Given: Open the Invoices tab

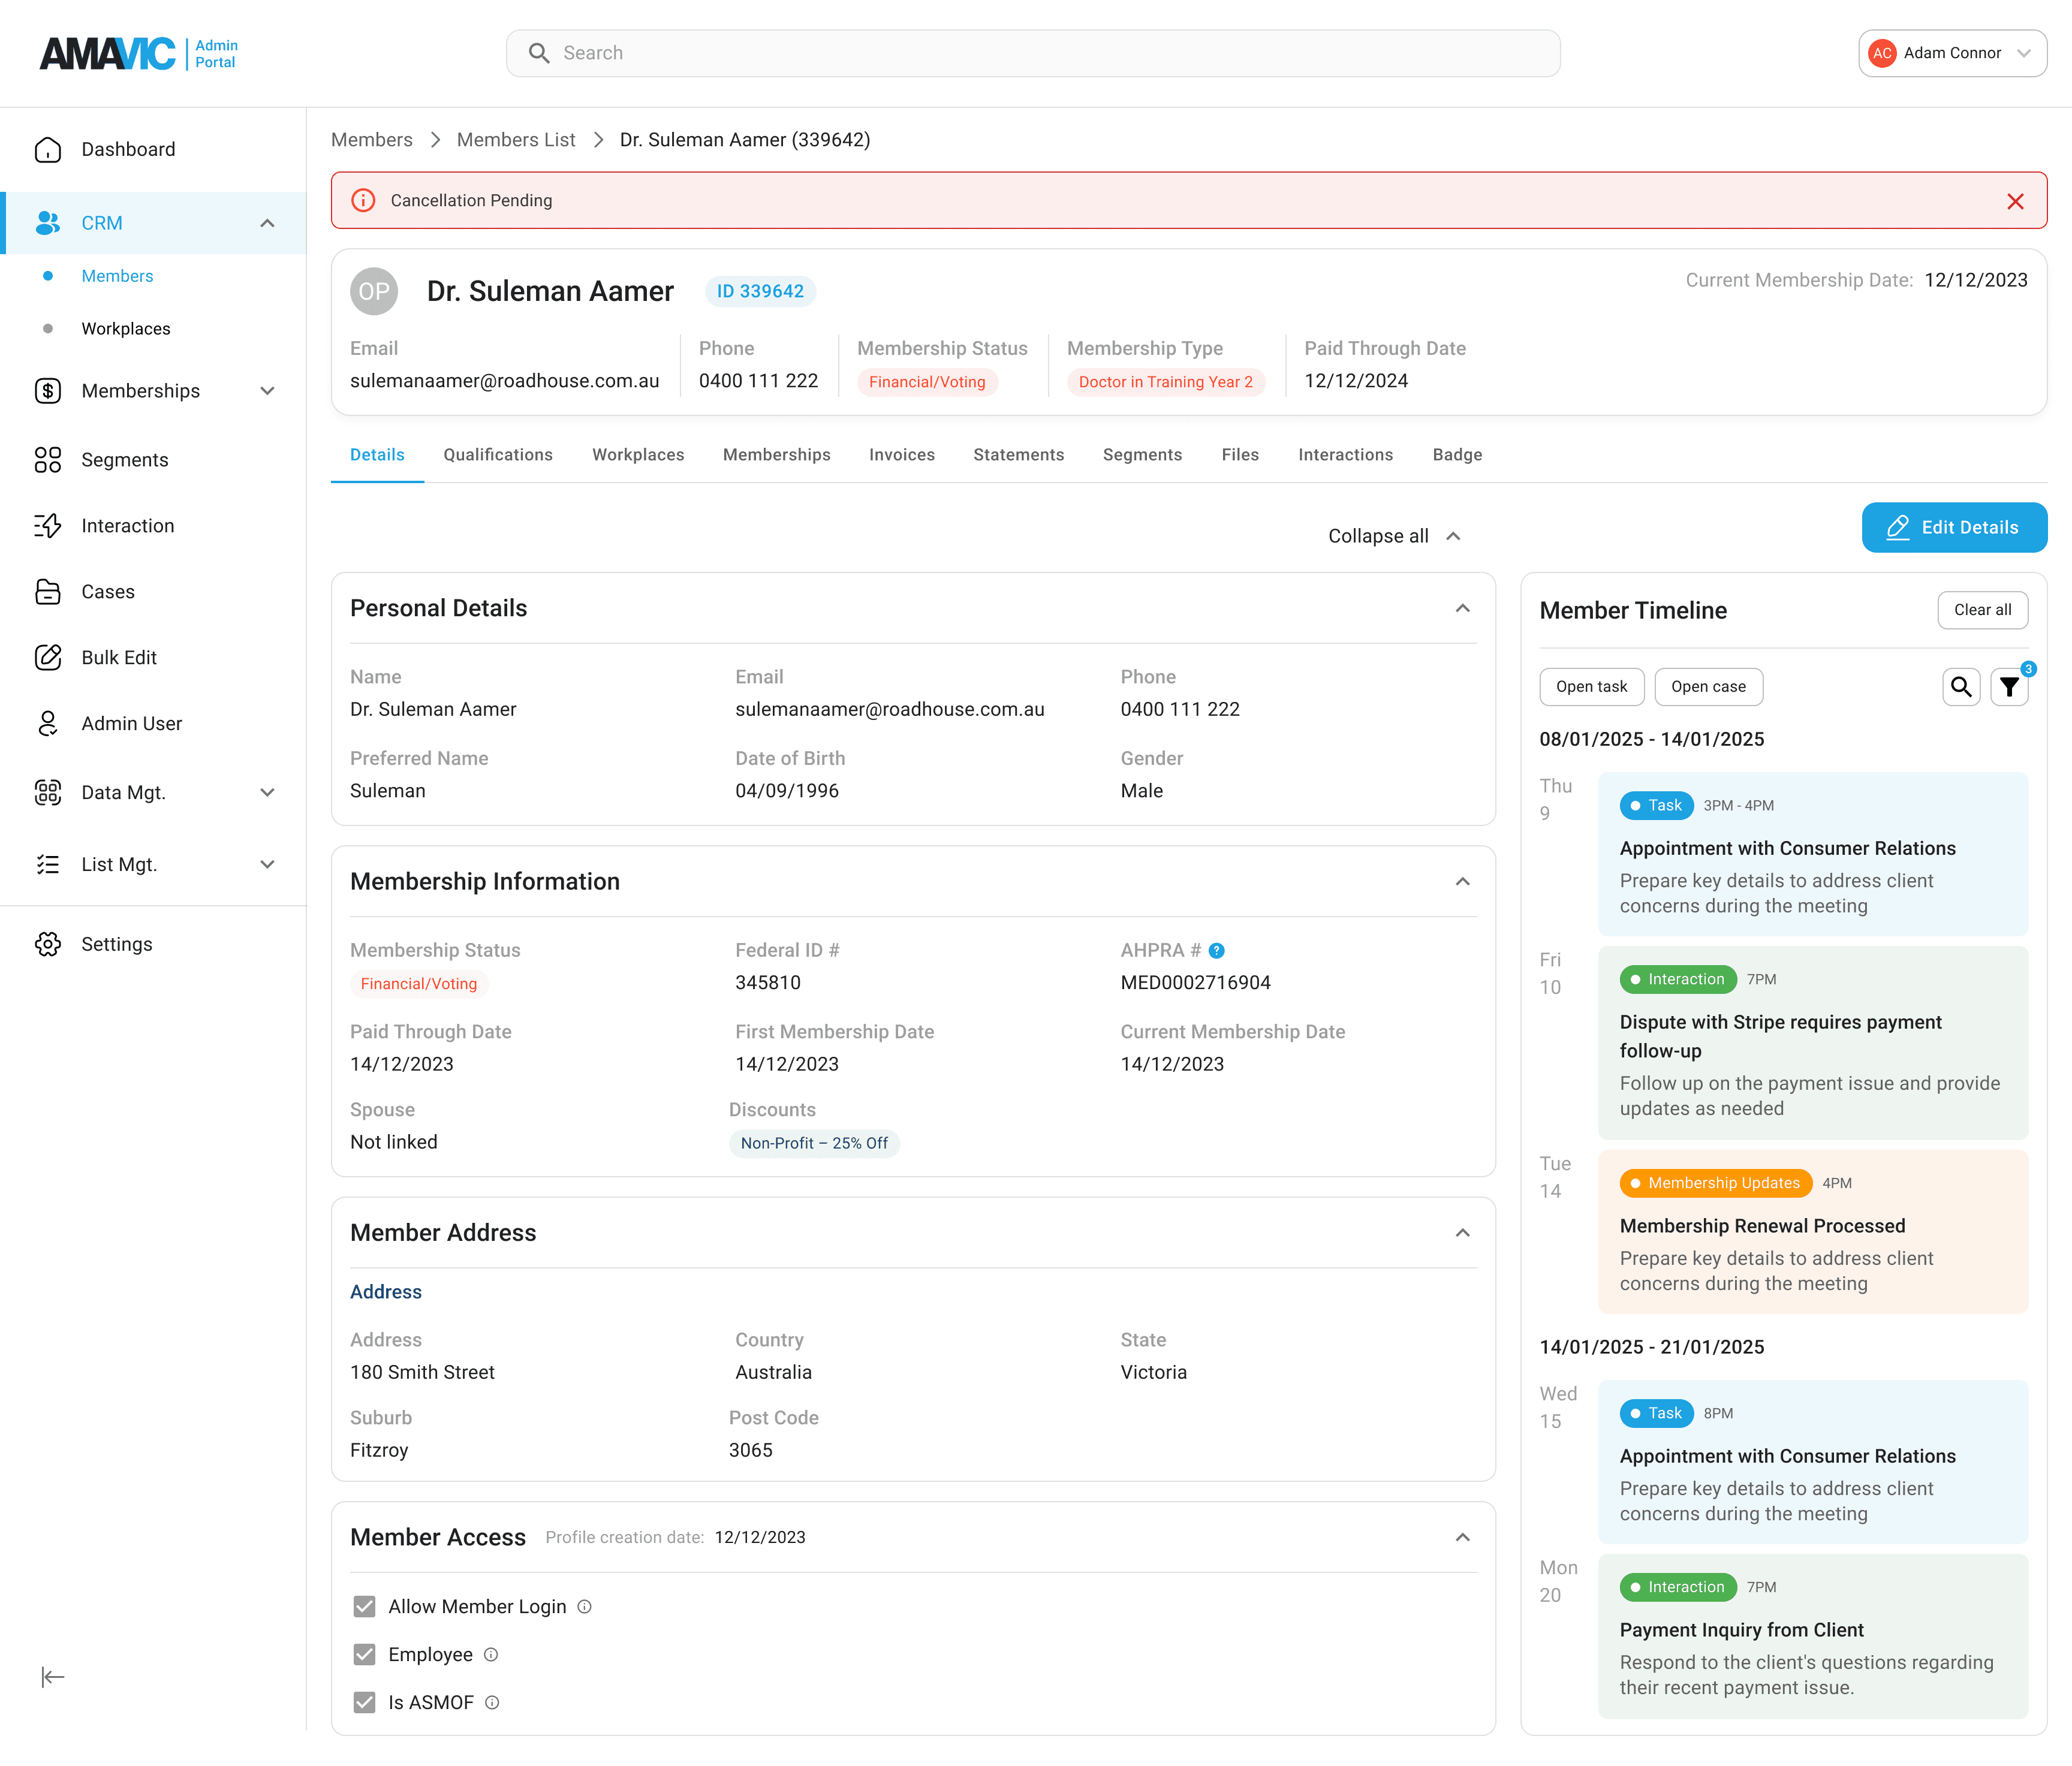Looking at the screenshot, I should pyautogui.click(x=901, y=454).
